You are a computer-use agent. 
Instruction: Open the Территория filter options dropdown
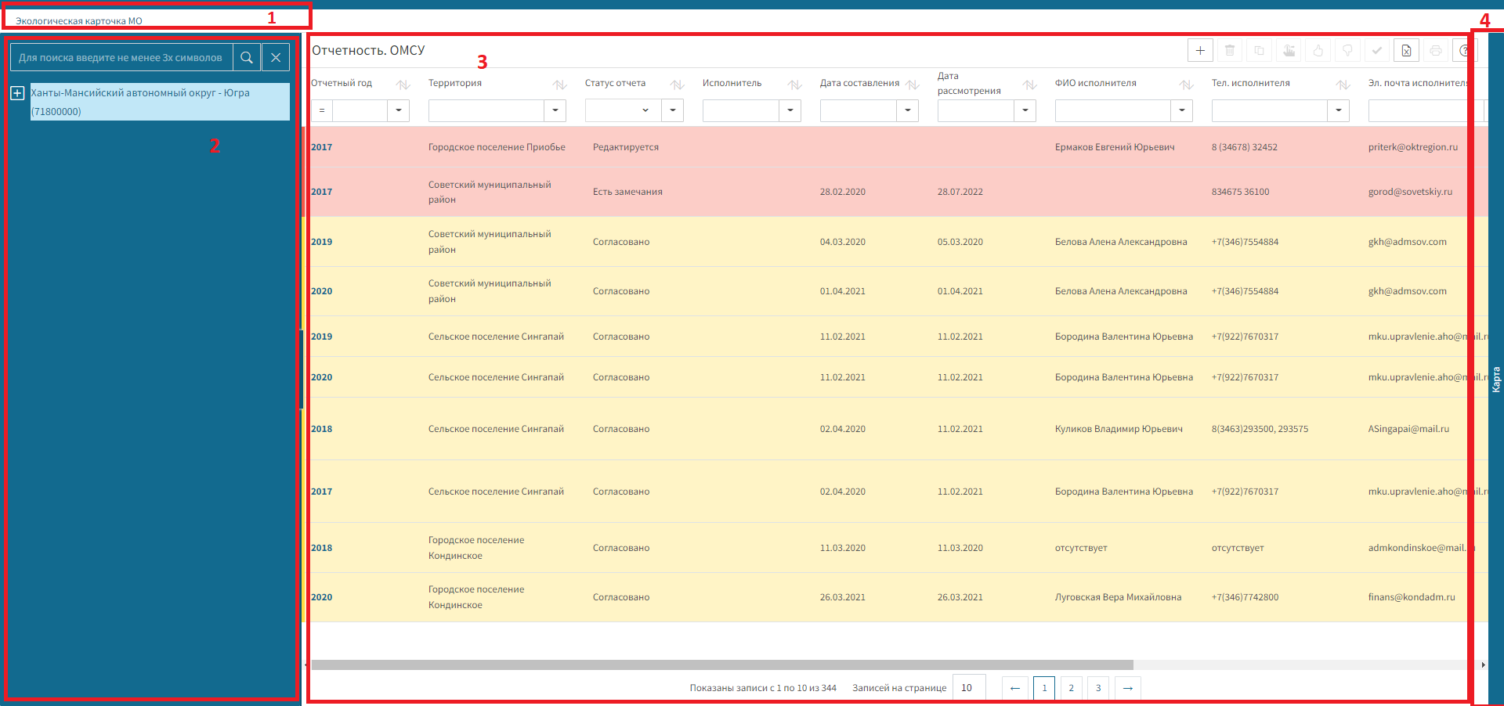tap(555, 110)
